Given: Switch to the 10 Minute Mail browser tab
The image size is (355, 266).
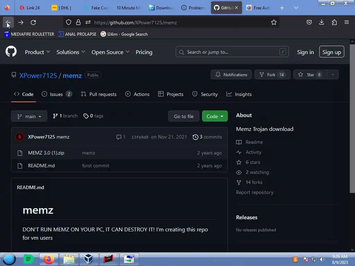Looking at the screenshot, I should click(x=128, y=8).
